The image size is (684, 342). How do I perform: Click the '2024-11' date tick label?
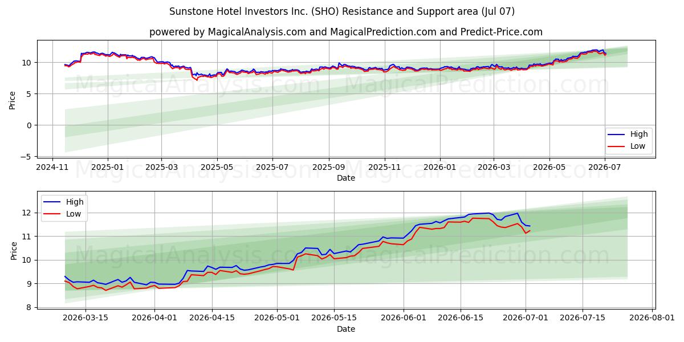coord(52,167)
